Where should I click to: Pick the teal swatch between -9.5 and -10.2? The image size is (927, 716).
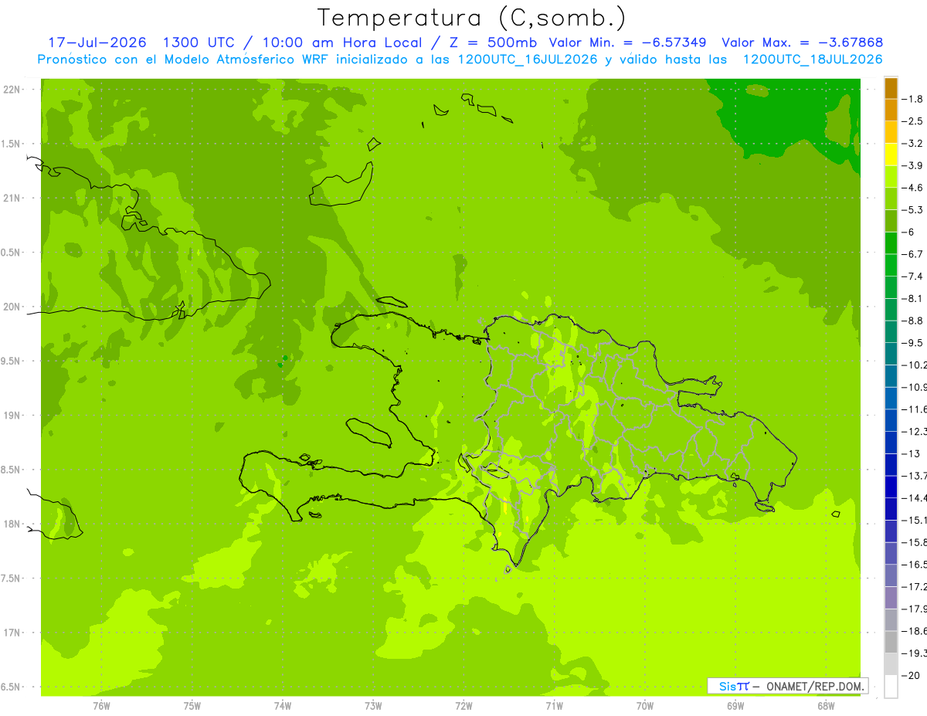[891, 354]
